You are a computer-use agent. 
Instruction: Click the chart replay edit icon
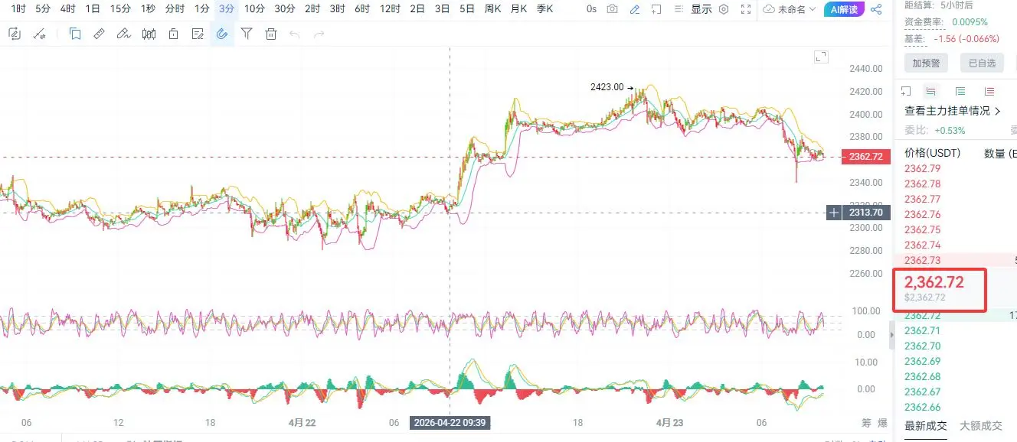pos(15,34)
